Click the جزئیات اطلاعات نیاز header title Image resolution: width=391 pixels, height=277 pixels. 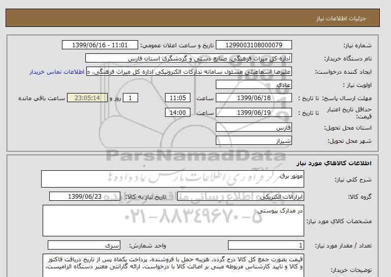click(x=341, y=18)
